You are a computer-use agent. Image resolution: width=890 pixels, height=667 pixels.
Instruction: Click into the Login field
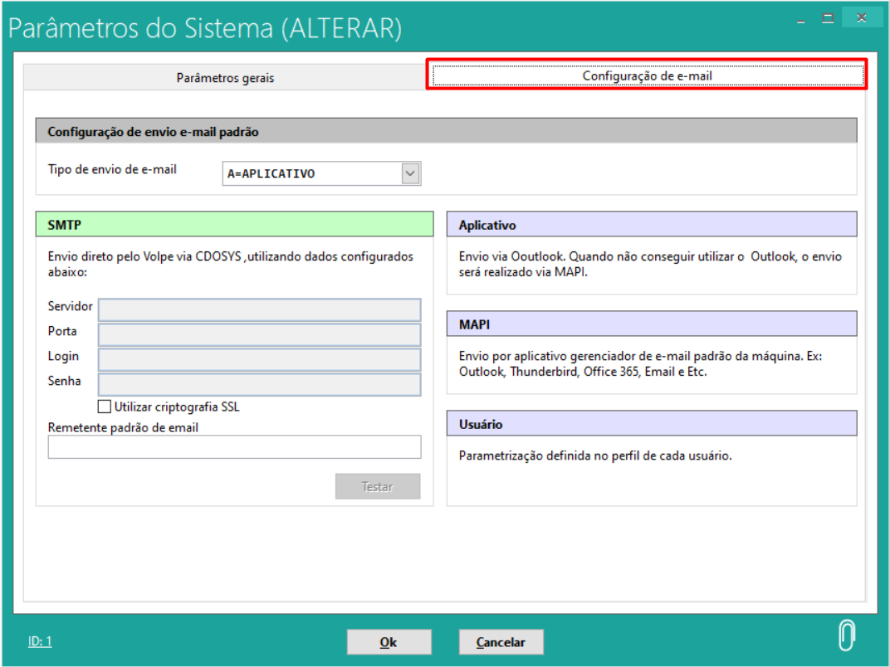[x=259, y=359]
